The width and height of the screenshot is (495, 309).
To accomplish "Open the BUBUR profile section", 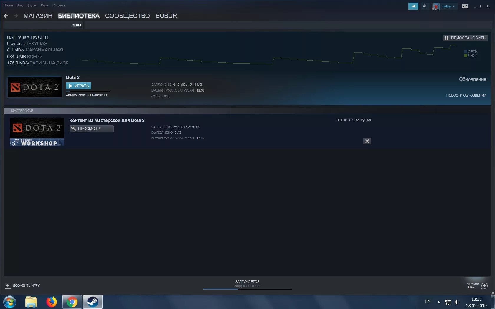I will (x=166, y=16).
